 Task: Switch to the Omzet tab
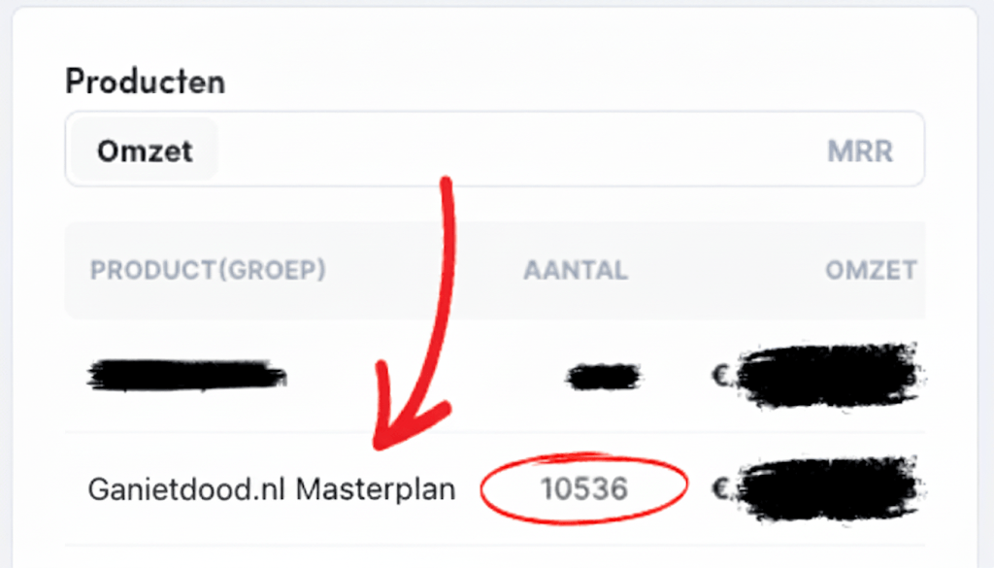click(145, 150)
